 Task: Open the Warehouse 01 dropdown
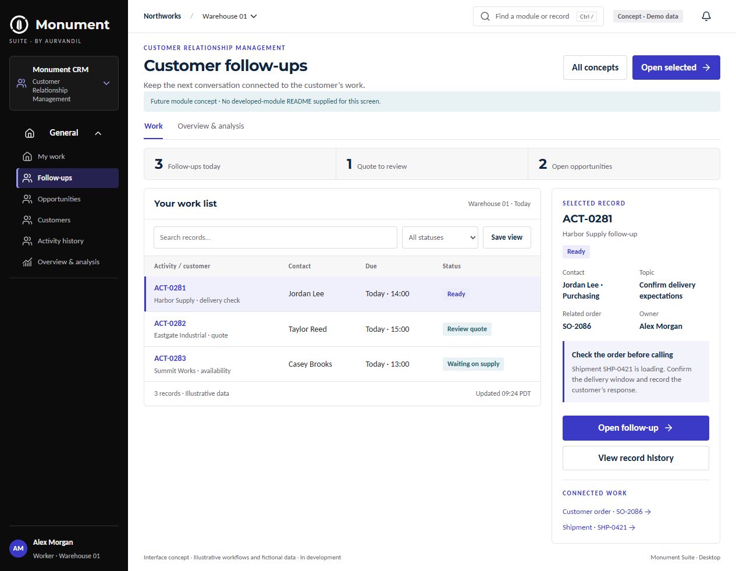(x=230, y=16)
